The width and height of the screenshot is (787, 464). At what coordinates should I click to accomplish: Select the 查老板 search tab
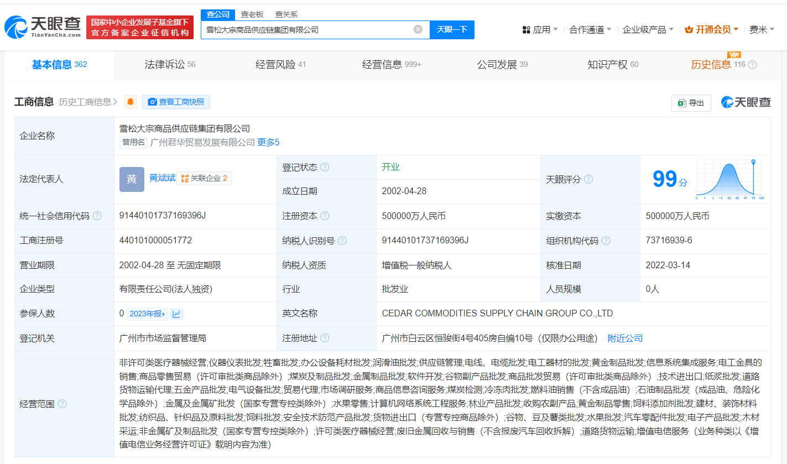252,14
